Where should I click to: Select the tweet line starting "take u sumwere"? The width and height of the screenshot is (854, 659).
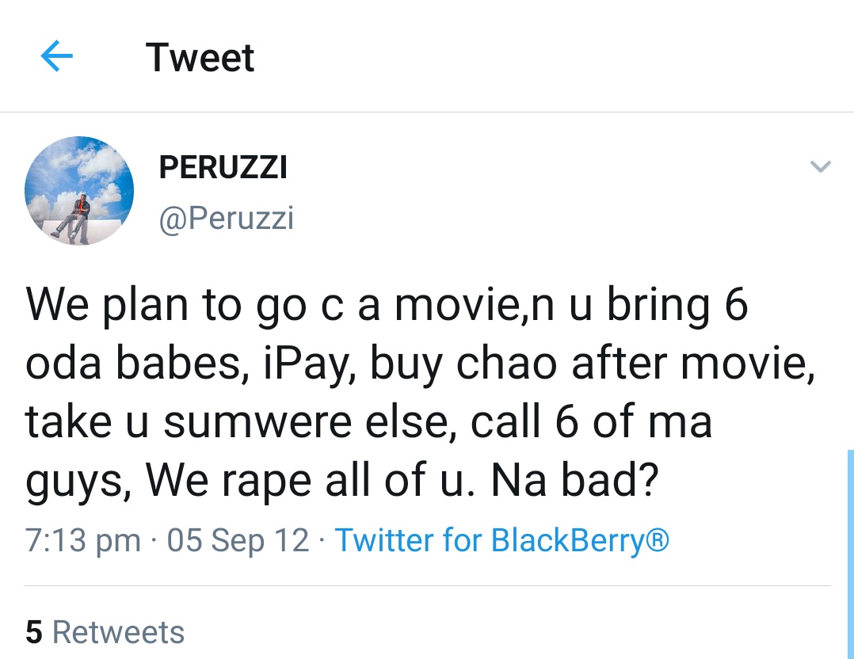[x=368, y=422]
